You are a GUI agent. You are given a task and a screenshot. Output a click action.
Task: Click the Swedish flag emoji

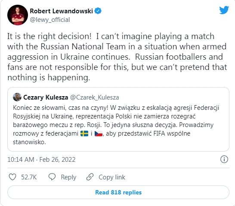(84, 133)
